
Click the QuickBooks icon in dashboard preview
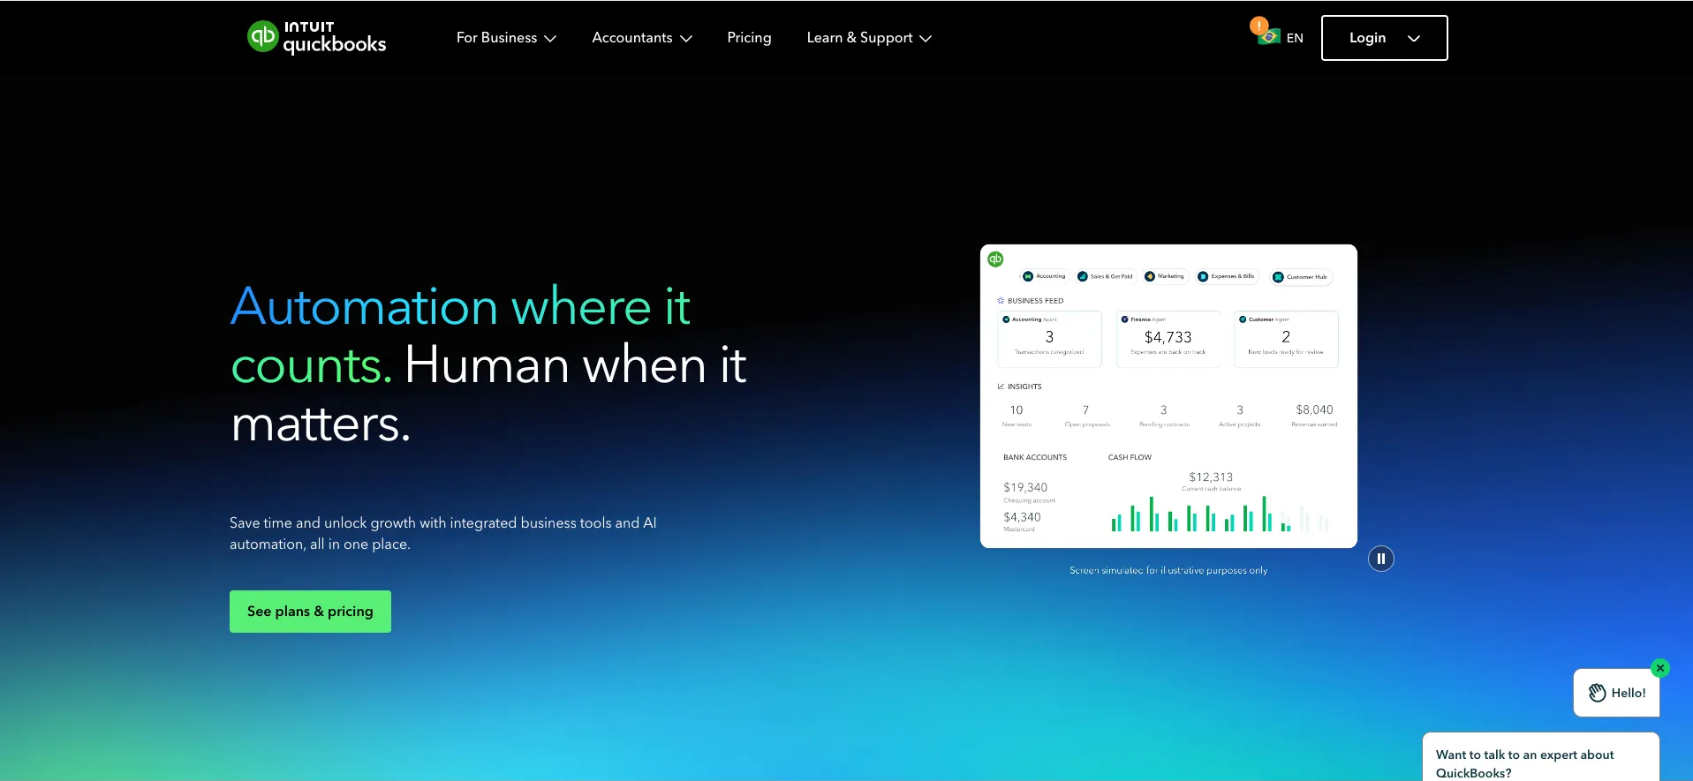995,259
